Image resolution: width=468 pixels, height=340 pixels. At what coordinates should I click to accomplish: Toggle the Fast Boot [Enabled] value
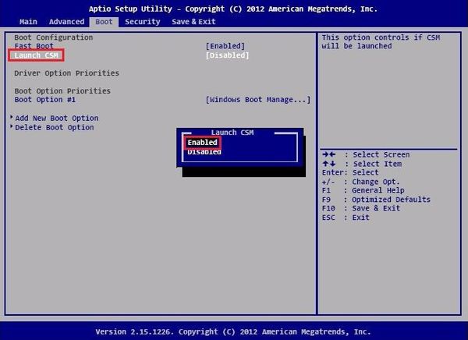tap(225, 46)
